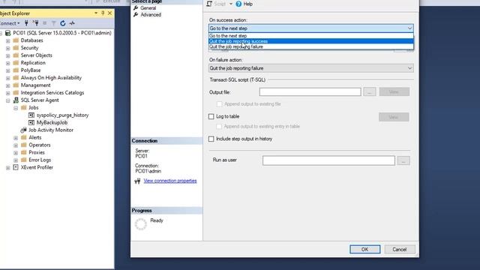Click the Activity Monitor pulse icon
Screen dimensions: 480x270
point(72,23)
